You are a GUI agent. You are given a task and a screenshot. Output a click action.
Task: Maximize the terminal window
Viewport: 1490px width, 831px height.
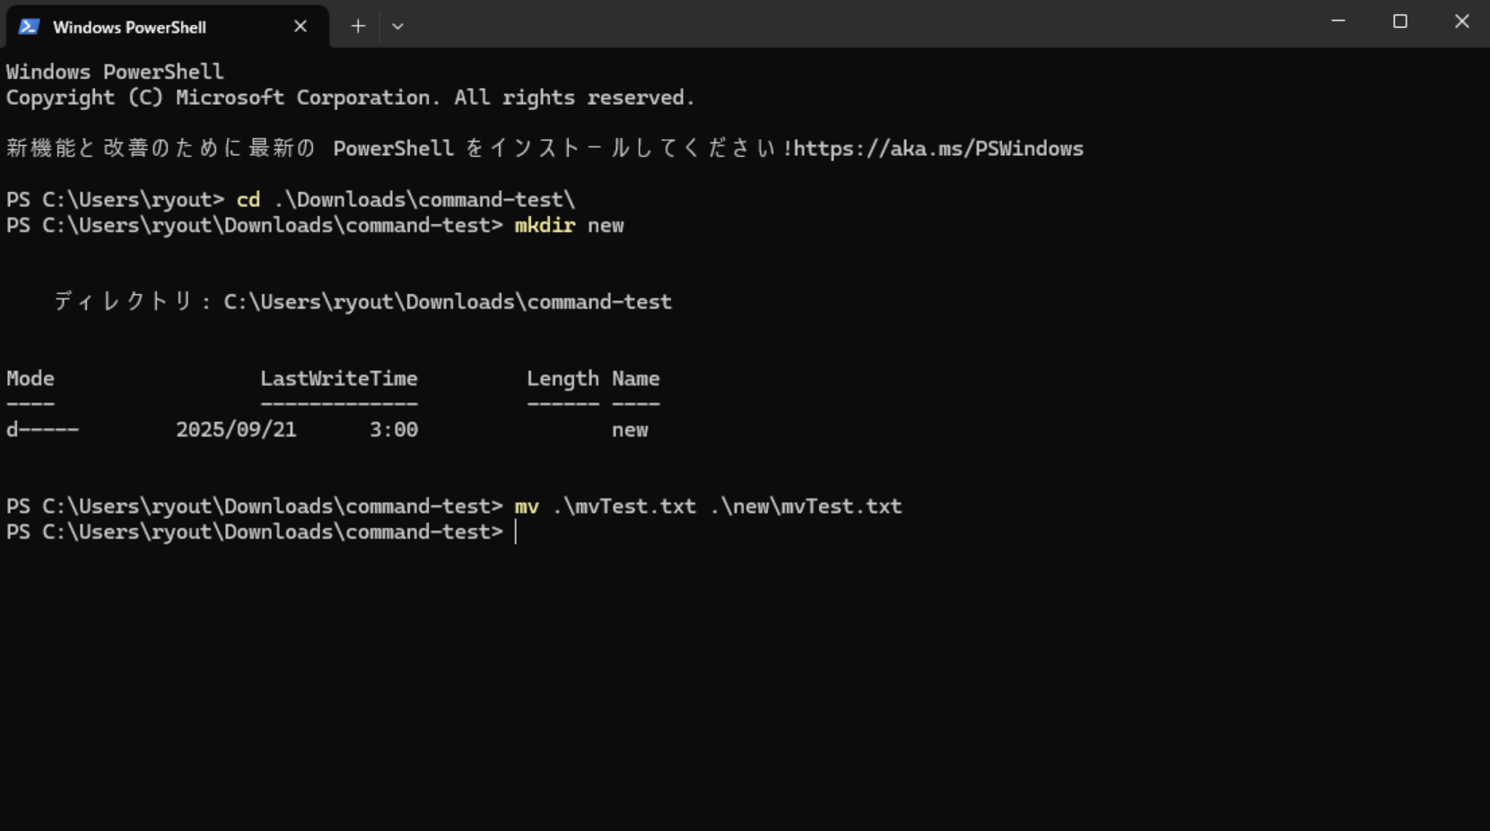pos(1399,22)
